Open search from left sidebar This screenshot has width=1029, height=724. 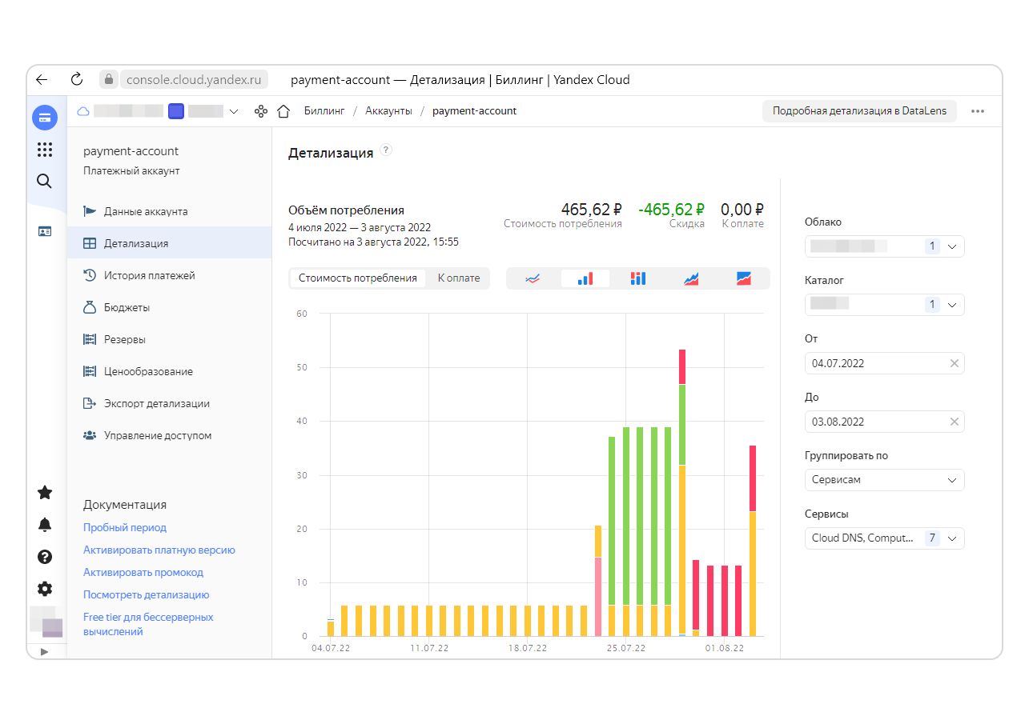[45, 181]
